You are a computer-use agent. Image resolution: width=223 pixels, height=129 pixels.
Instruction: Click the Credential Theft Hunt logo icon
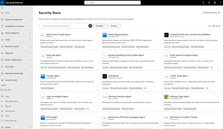pos(166,35)
